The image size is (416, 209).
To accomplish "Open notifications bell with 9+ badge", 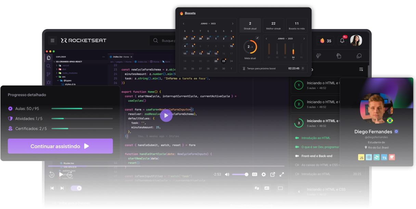I will [342, 41].
